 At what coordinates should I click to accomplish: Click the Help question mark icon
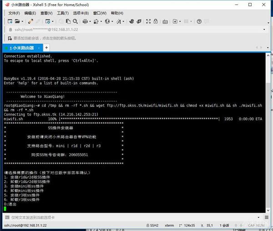tap(199, 21)
